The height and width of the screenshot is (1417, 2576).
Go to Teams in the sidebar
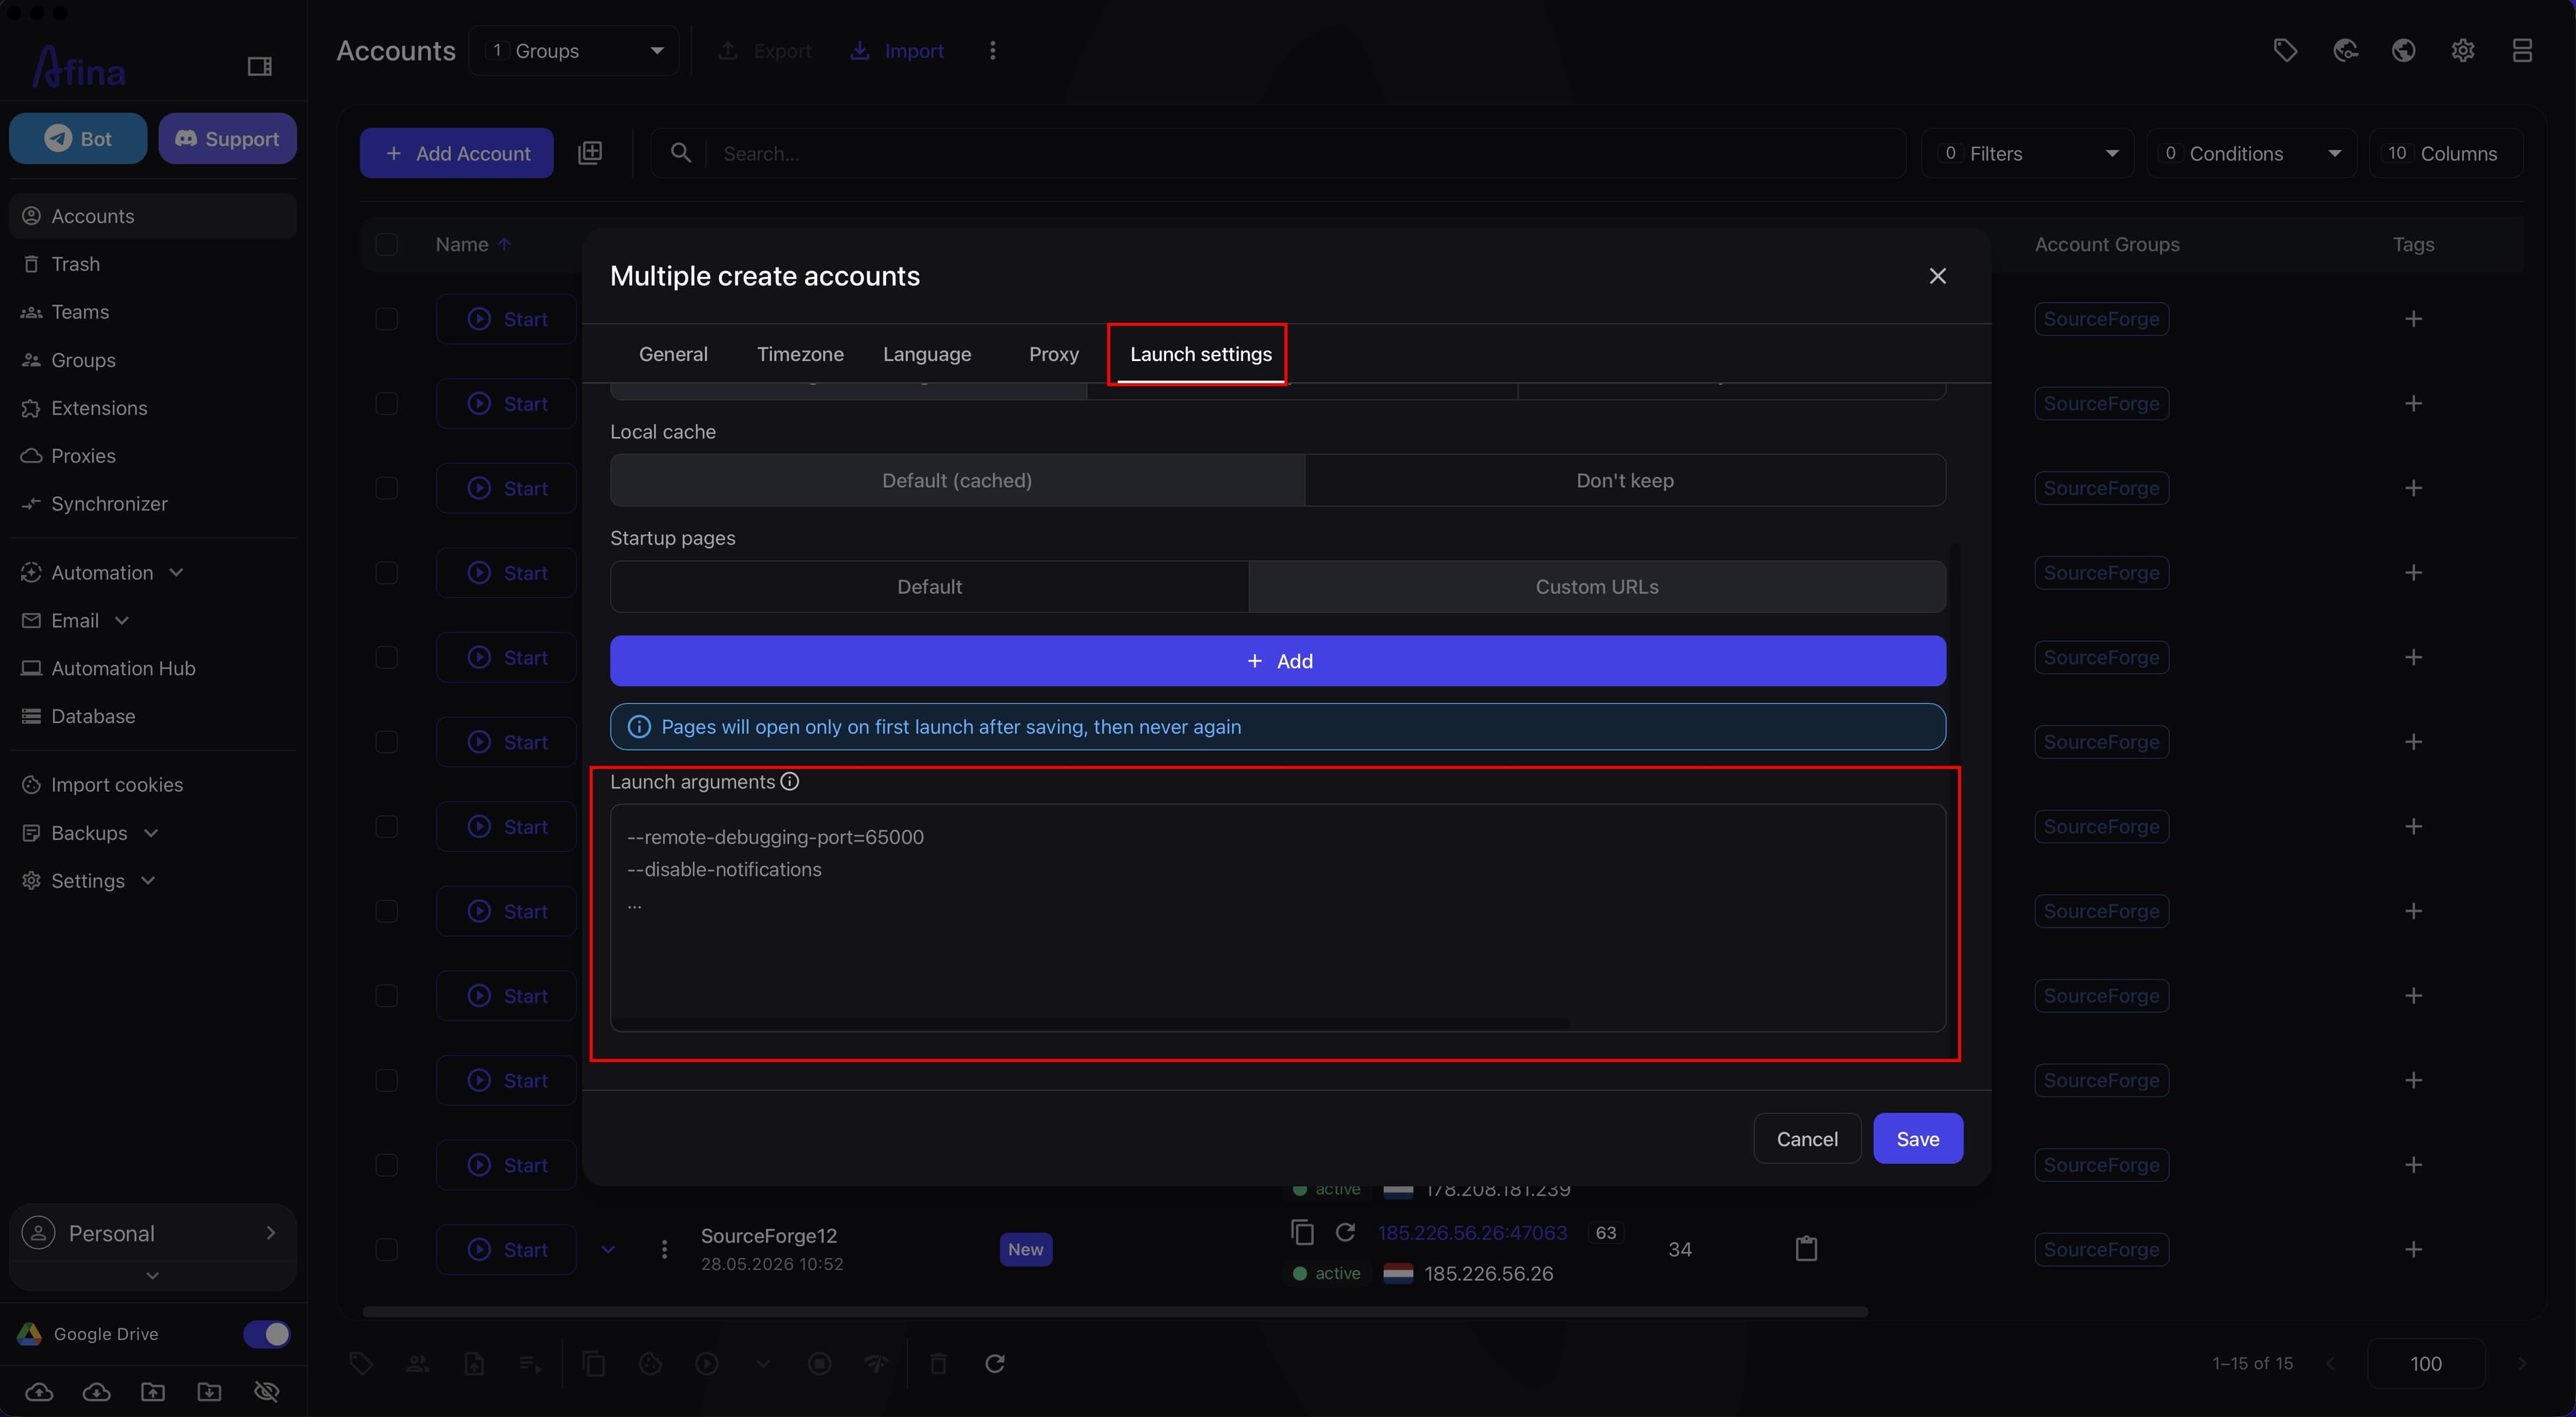pyautogui.click(x=153, y=312)
